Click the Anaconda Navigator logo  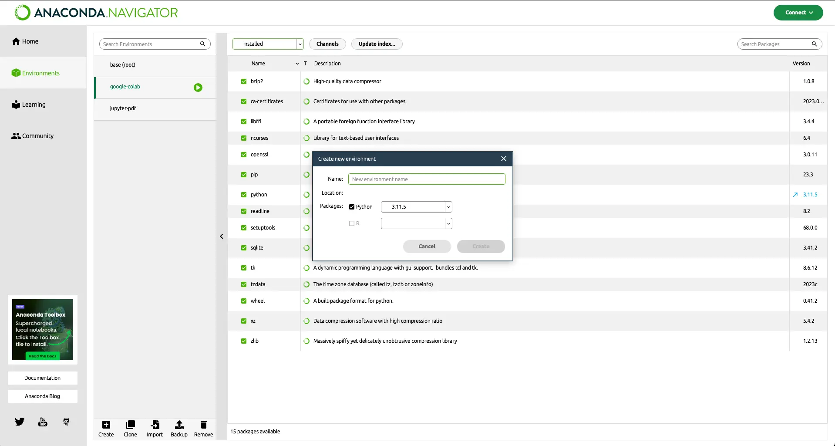pyautogui.click(x=96, y=13)
